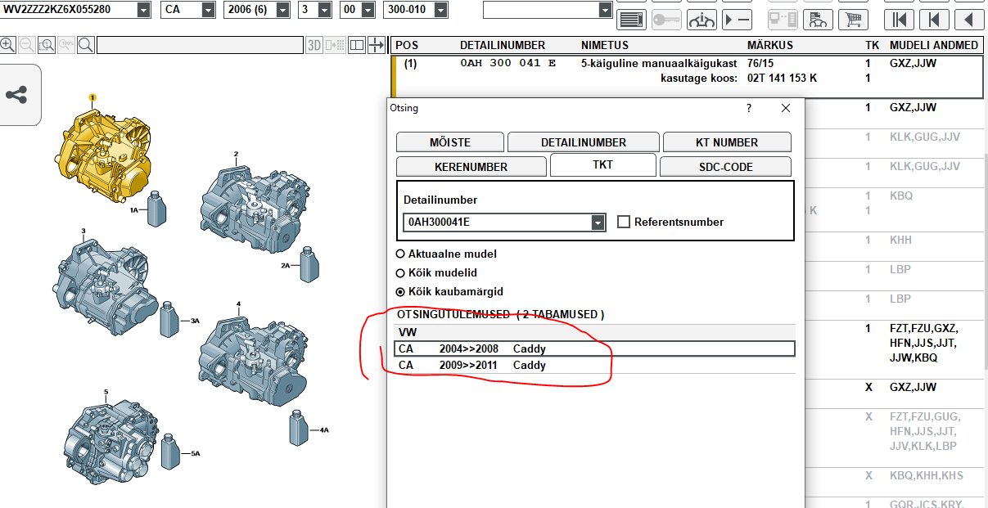
Task: Expand the Detailinumber combo box in search dialog
Action: tap(598, 223)
